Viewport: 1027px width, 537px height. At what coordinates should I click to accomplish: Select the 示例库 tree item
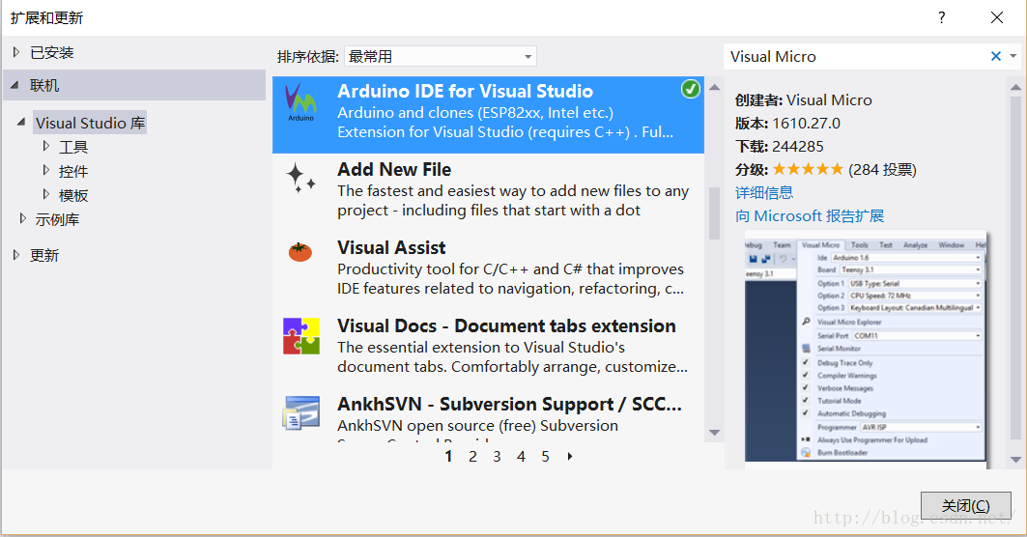(58, 220)
